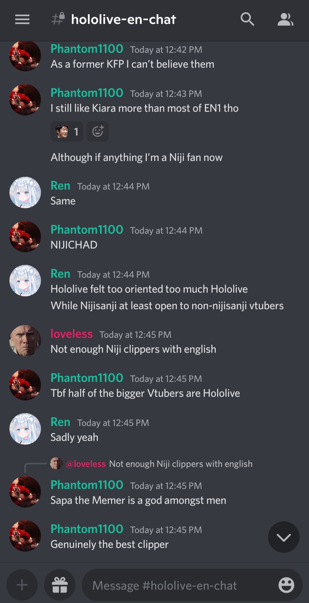Tap the loveless username in red
Image resolution: width=309 pixels, height=603 pixels.
coord(72,334)
